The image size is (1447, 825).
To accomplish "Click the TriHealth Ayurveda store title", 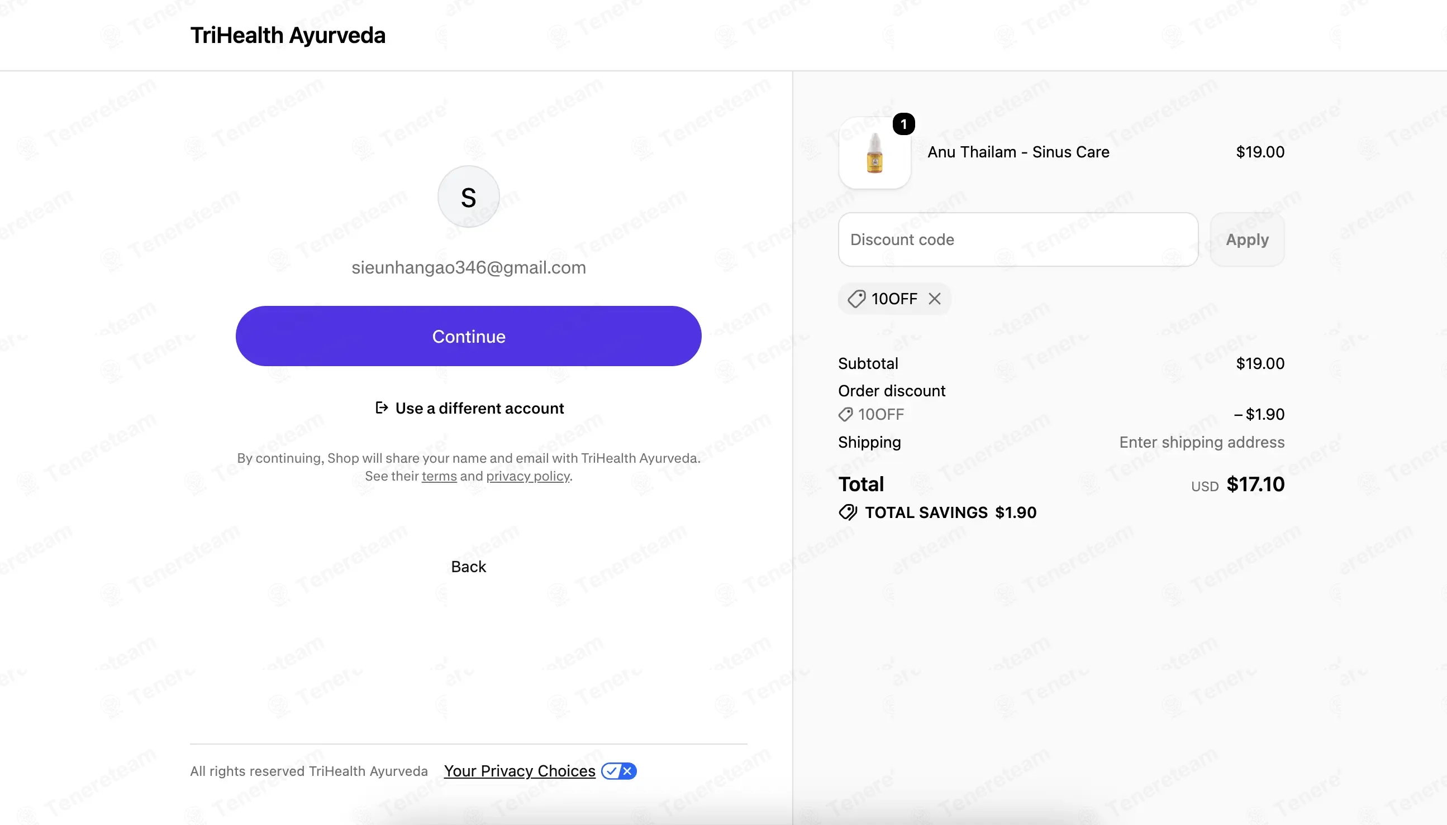I will (x=288, y=35).
